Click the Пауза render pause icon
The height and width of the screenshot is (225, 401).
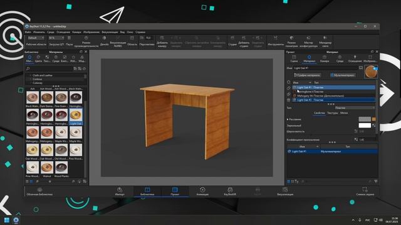[x=69, y=38]
